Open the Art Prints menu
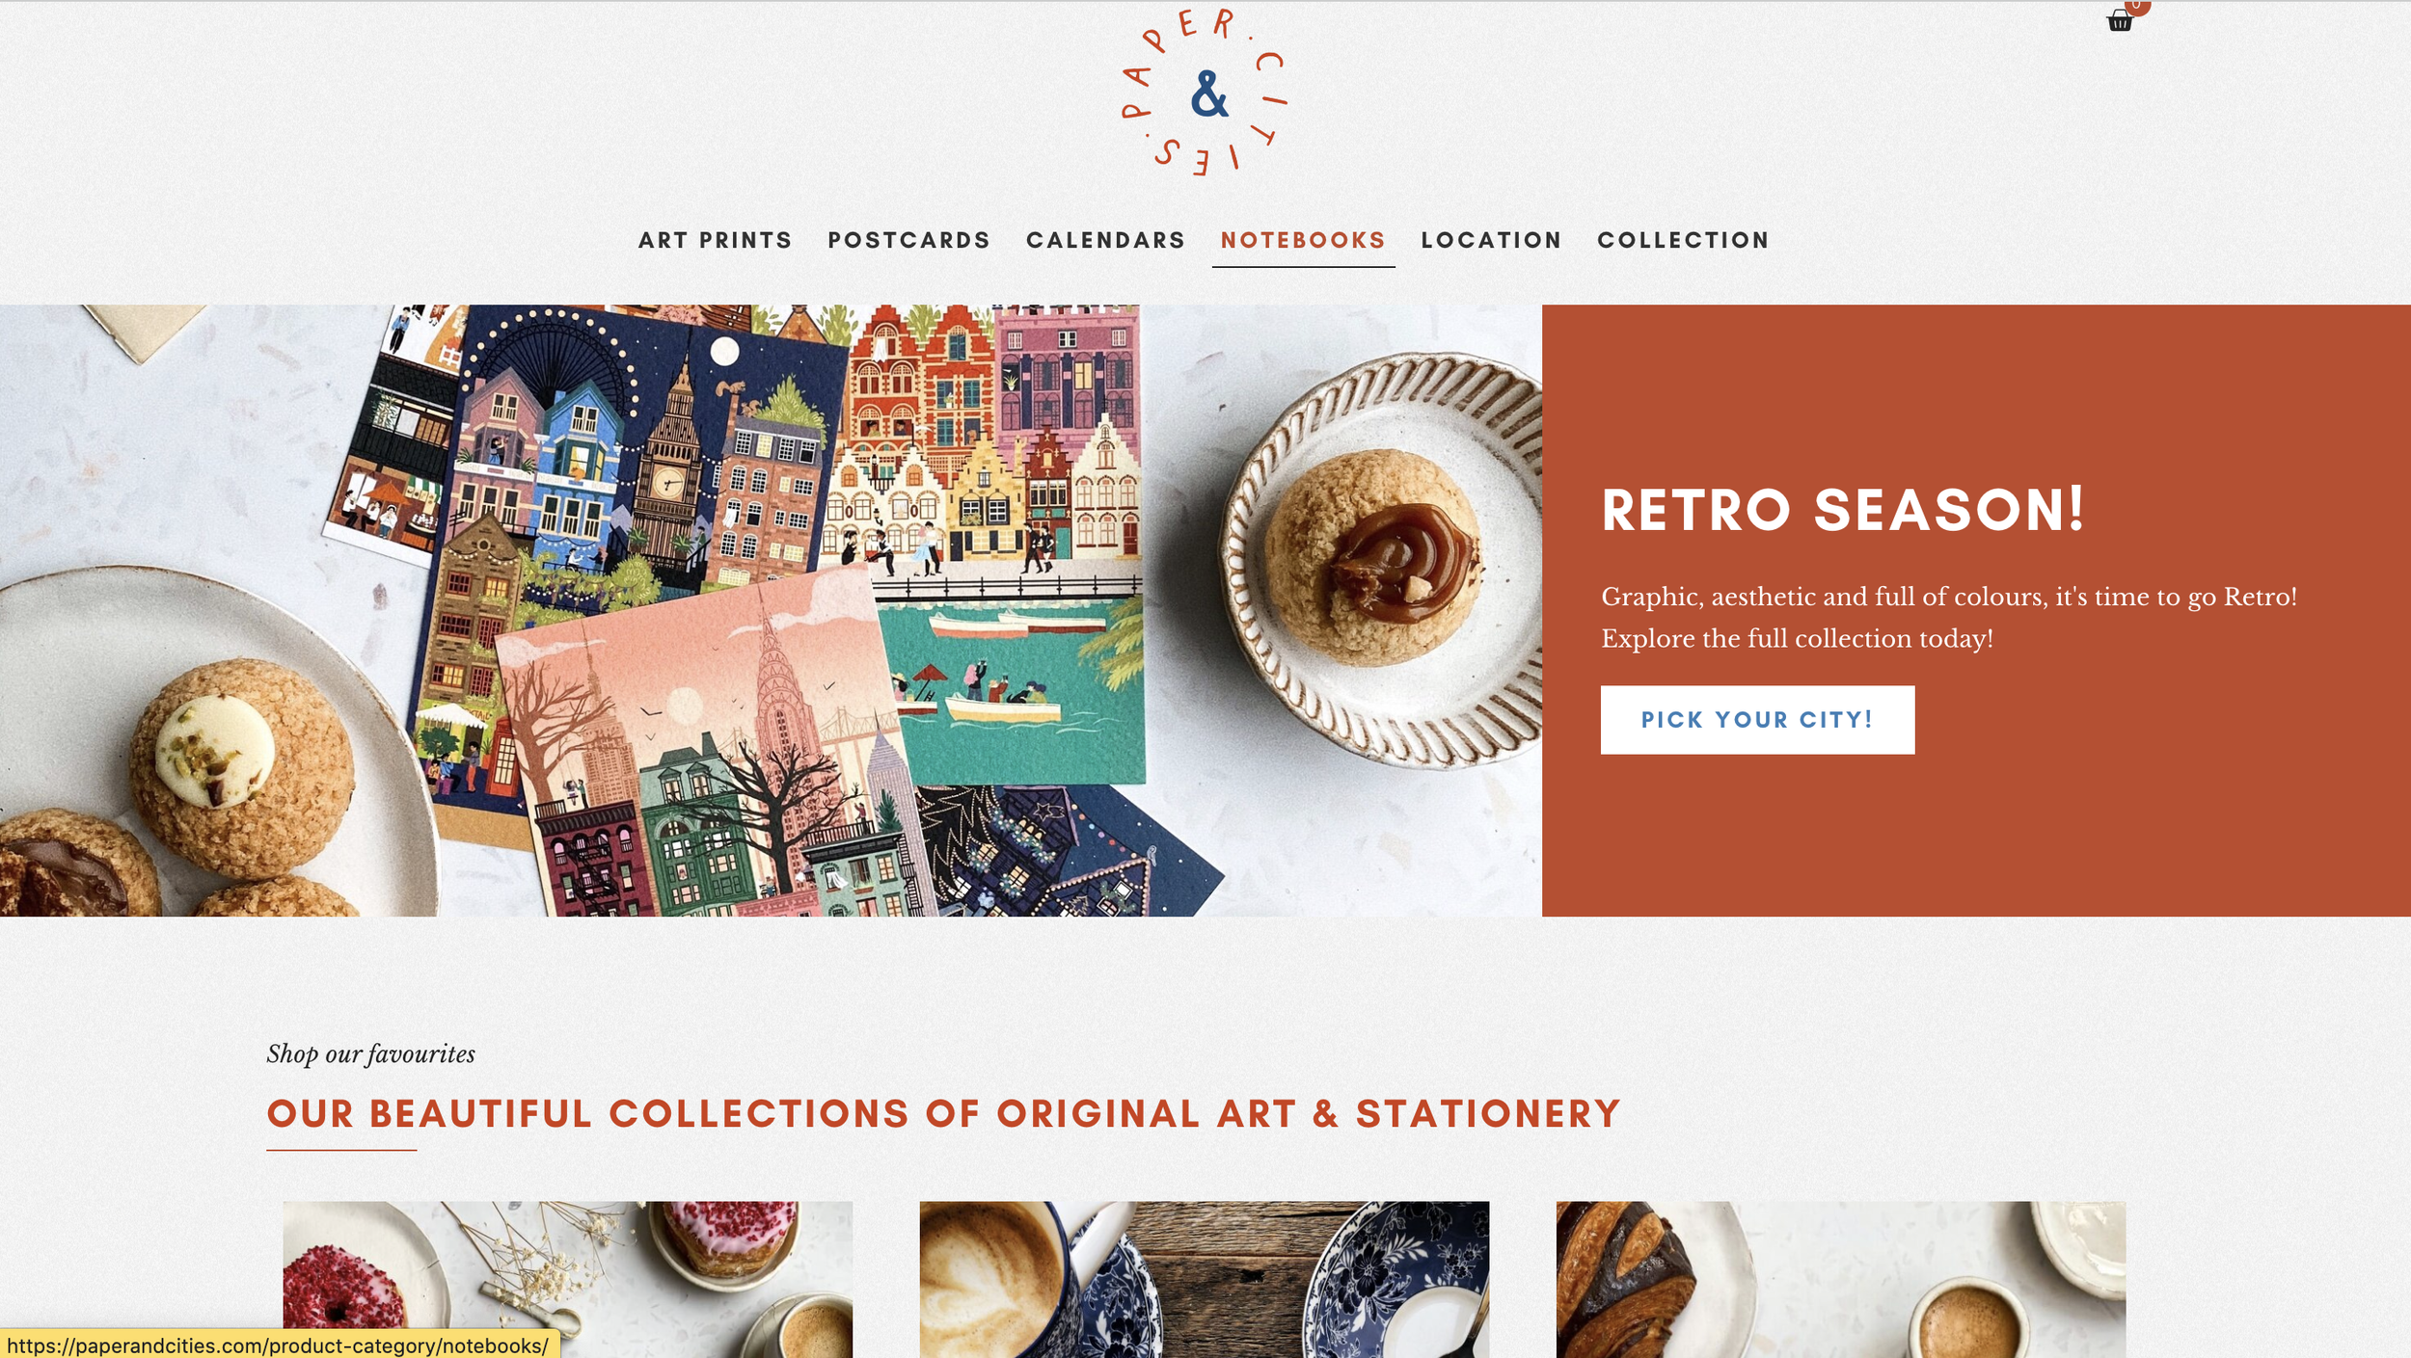 (715, 240)
